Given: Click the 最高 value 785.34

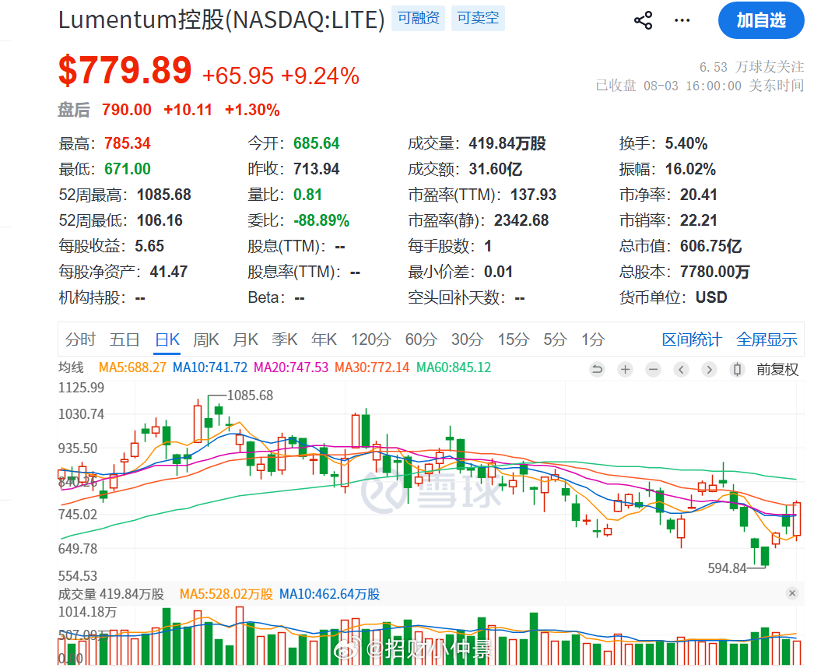Looking at the screenshot, I should (128, 143).
